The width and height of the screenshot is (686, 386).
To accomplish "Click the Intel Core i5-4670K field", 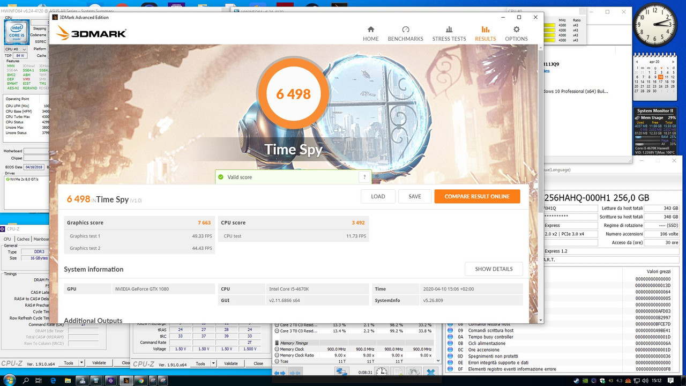I will click(317, 289).
